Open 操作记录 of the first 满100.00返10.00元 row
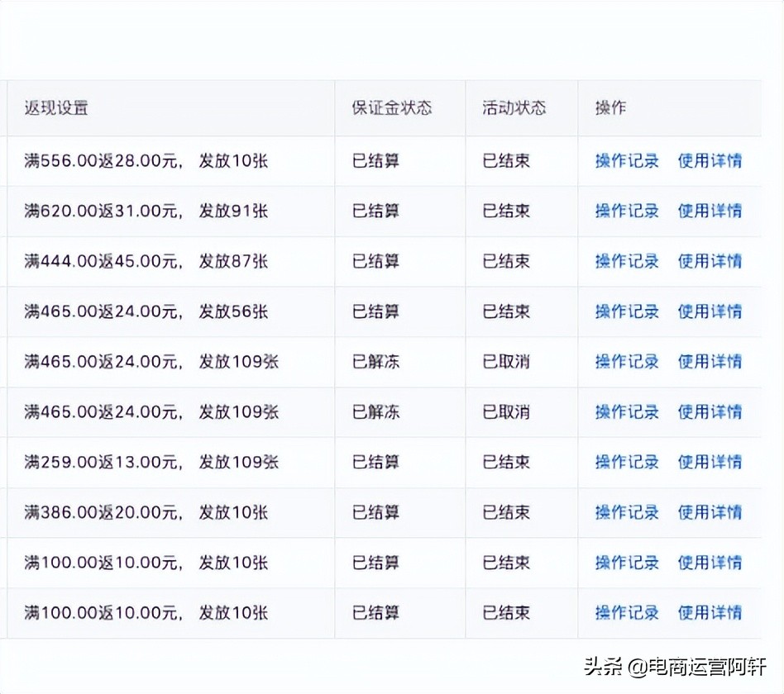This screenshot has height=694, width=784. coord(626,563)
